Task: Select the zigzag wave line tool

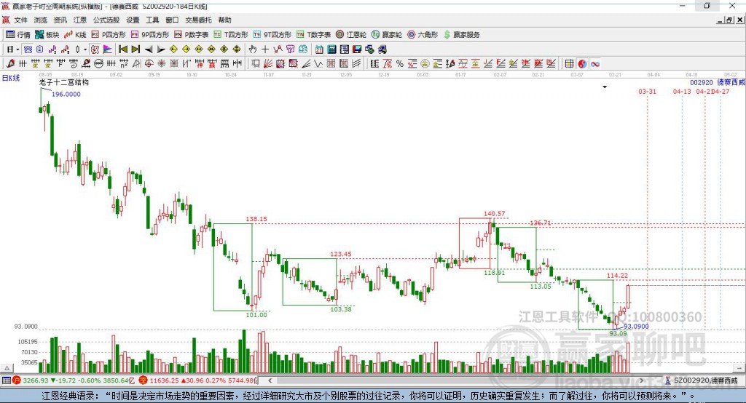Action: (x=318, y=64)
